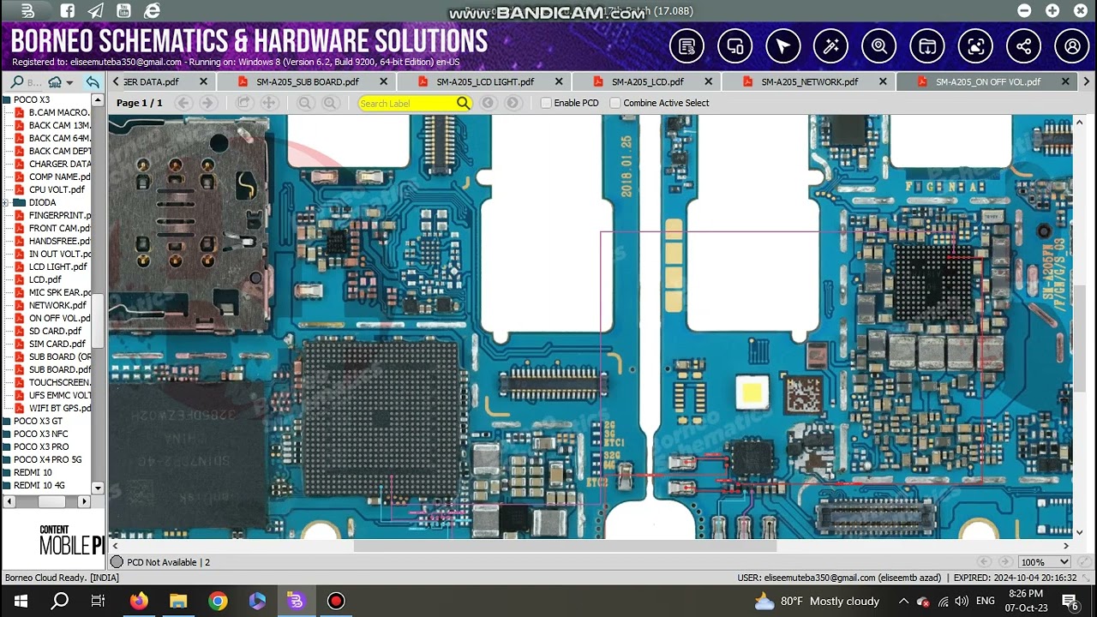Jump to next search result button

(x=513, y=103)
